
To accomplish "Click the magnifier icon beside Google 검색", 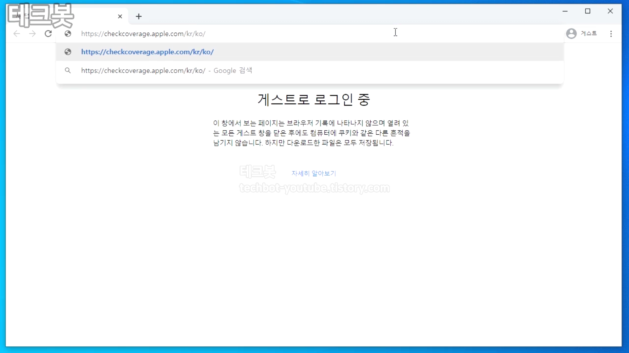I will [68, 70].
